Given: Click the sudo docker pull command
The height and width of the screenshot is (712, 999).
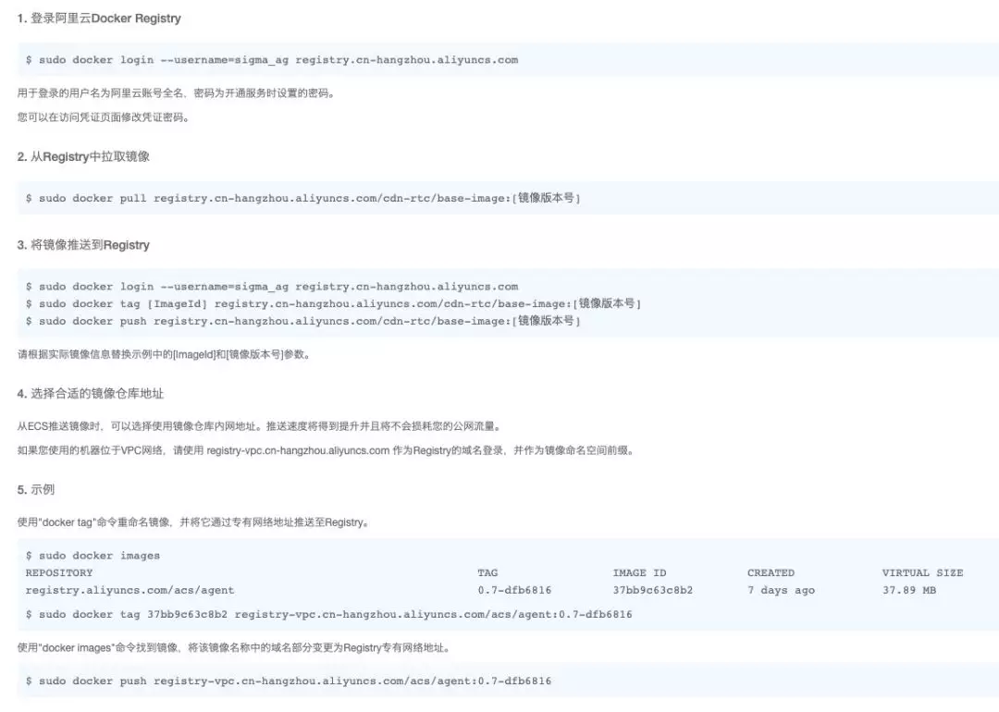Looking at the screenshot, I should [x=302, y=198].
